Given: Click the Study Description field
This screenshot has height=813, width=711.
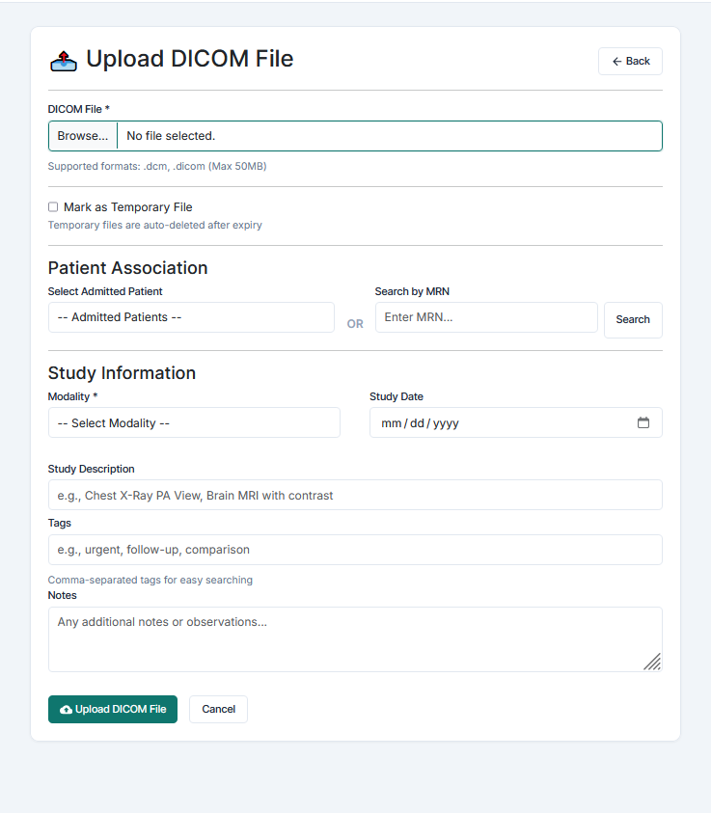Looking at the screenshot, I should tap(355, 495).
